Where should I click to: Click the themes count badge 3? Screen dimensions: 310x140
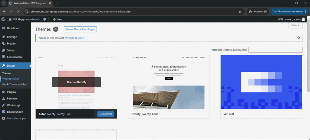tap(56, 29)
